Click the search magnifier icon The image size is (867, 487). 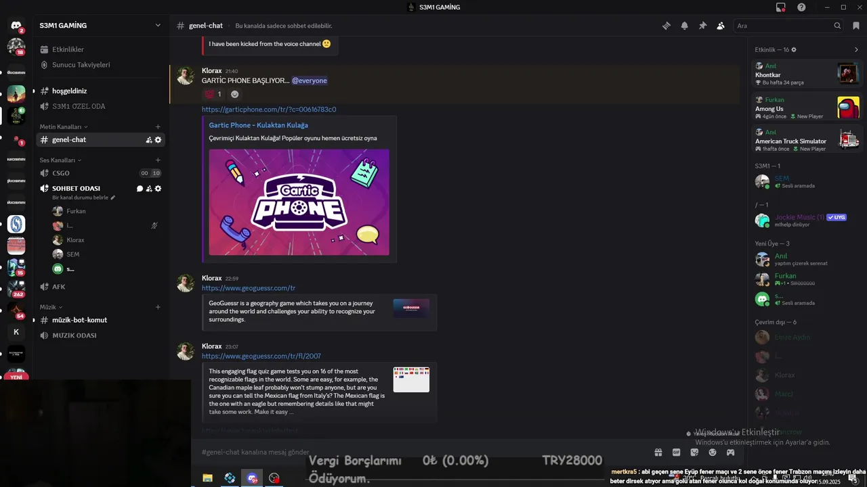tap(837, 26)
